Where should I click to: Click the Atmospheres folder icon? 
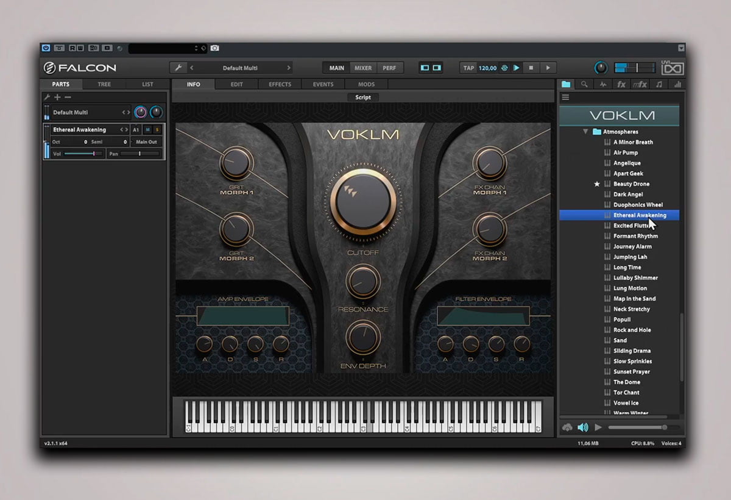click(596, 132)
